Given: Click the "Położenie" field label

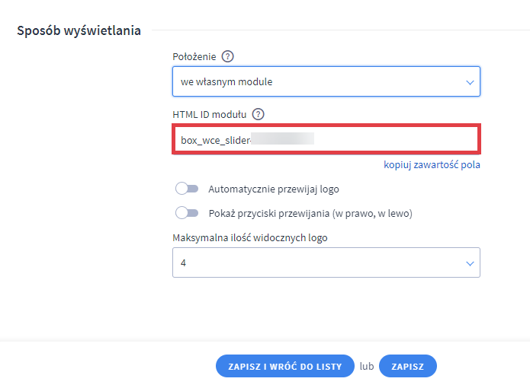Looking at the screenshot, I should [194, 56].
